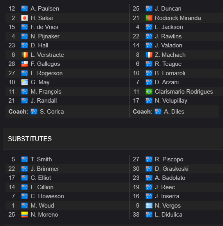Click the SUBSTITUTES section header
The height and width of the screenshot is (226, 223).
[x=30, y=139]
